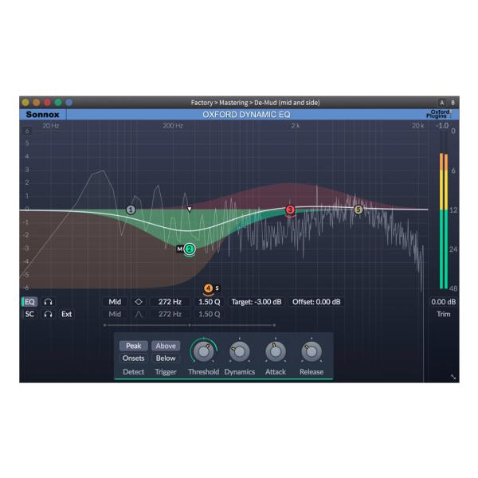Screen dimensions: 478x478
Task: Click the resize handle in bottom corner
Action: tap(453, 377)
